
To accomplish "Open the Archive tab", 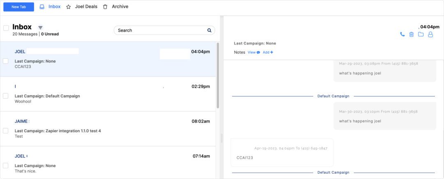I will point(120,7).
